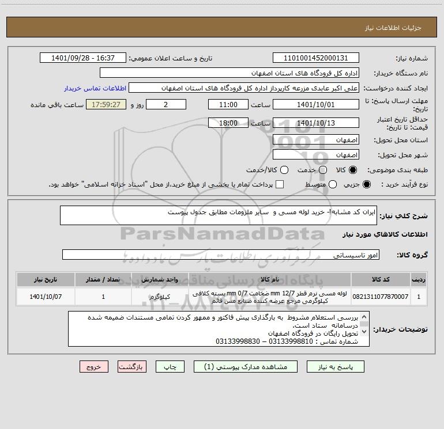Click the شرح کلی نیاز description box
444x429 pixels.
tap(219, 215)
